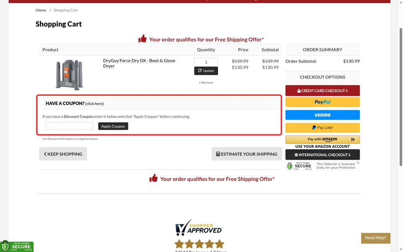Remove the DryGuy item from cart
This screenshot has height=252, width=403.
(x=206, y=83)
